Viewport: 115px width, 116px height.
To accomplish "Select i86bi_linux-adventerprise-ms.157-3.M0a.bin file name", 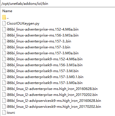I will coord(43,53).
